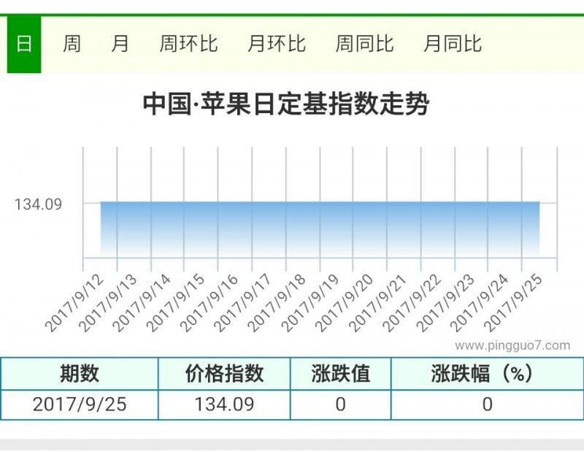Click the 2017/9/20 x-axis date label

[x=344, y=303]
